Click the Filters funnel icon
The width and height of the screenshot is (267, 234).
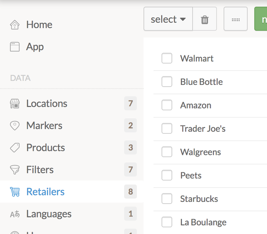click(x=15, y=170)
